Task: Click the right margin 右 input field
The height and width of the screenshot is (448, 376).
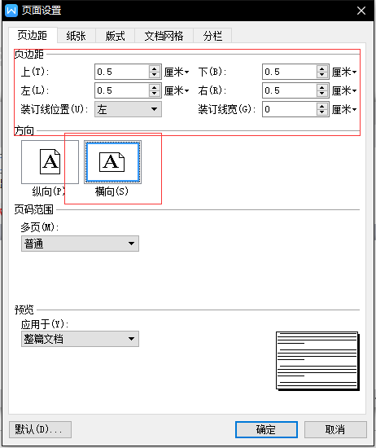Action: (x=290, y=90)
